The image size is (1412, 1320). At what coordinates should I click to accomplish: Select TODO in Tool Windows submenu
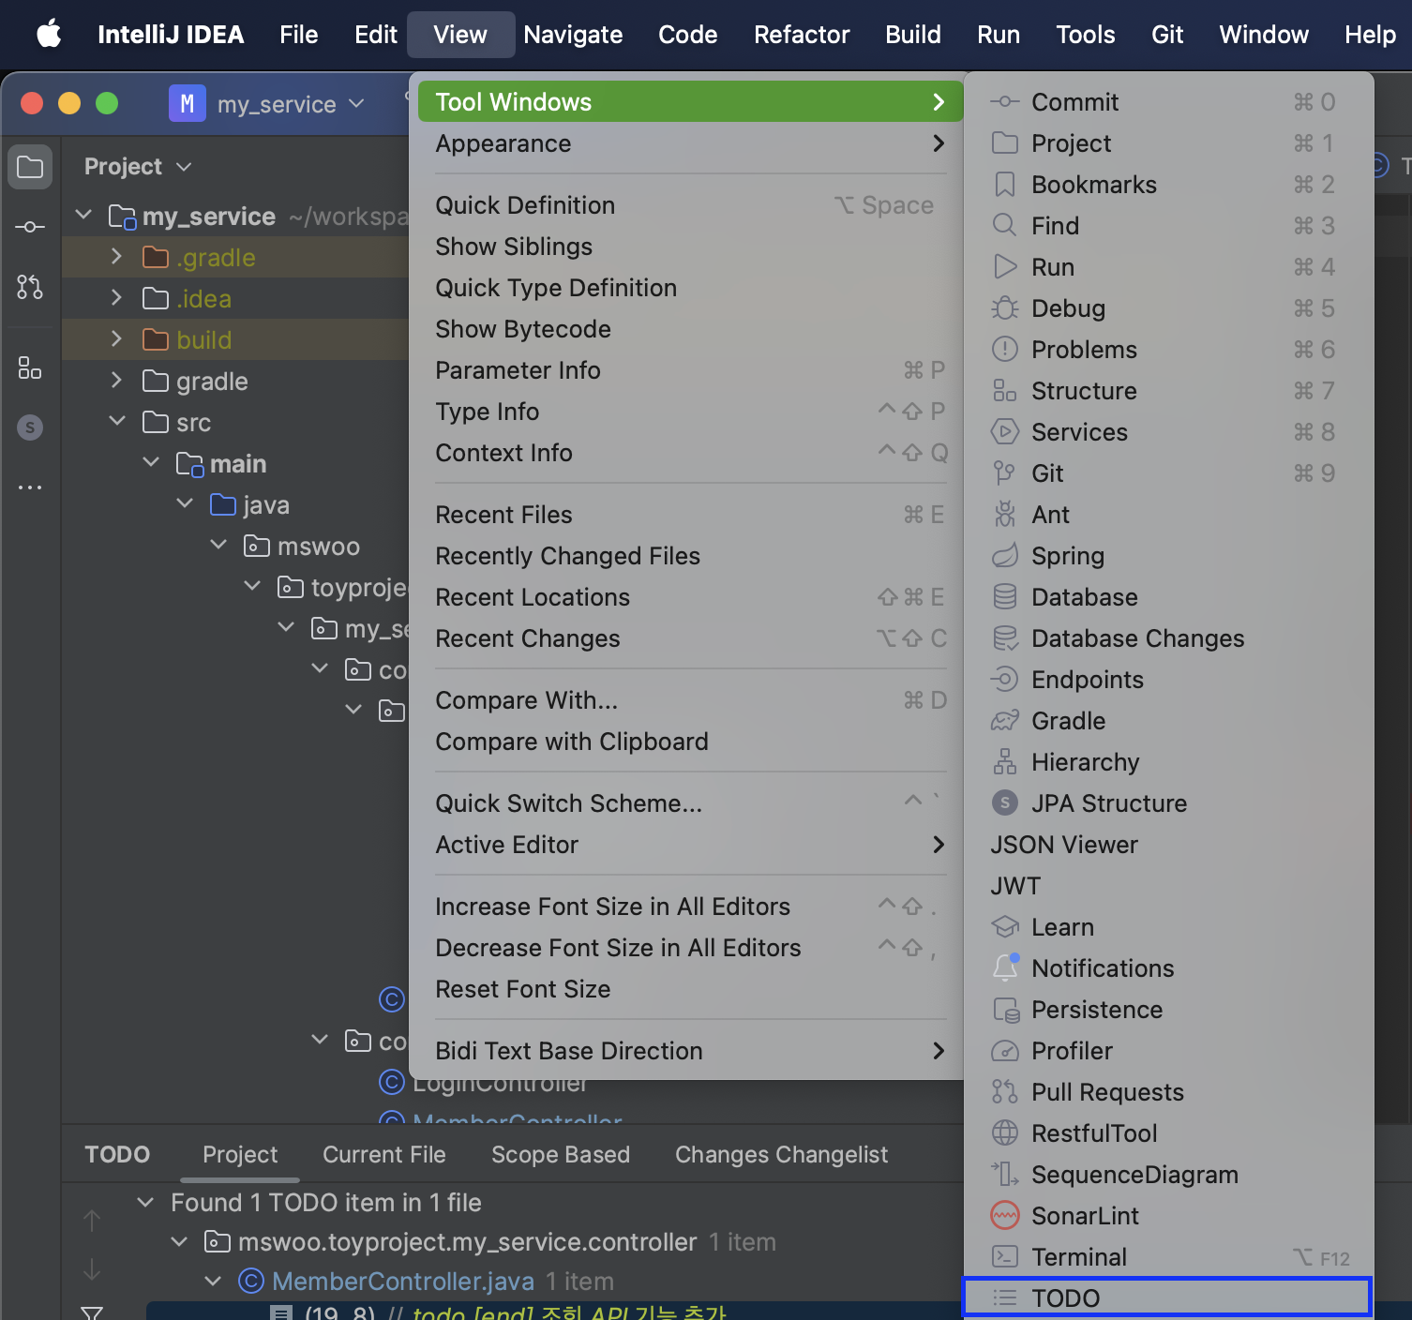(1168, 1298)
